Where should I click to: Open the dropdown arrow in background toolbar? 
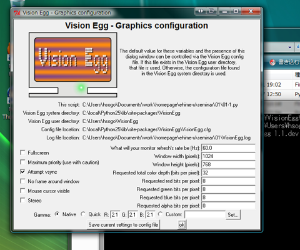290,47
